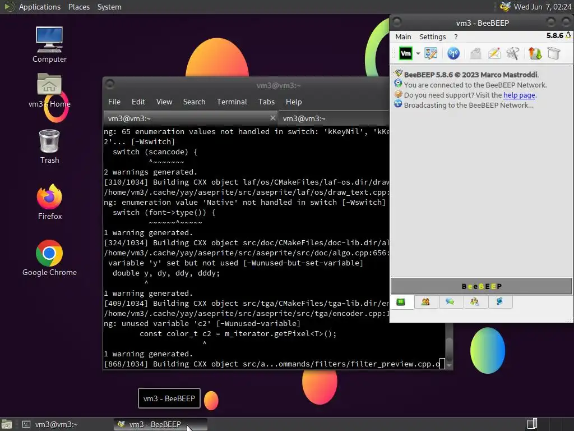Open the Places menu in top panel
This screenshot has width=574, height=431.
(78, 7)
